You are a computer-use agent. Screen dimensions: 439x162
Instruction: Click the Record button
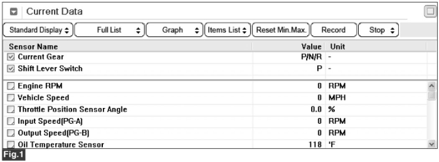(334, 30)
